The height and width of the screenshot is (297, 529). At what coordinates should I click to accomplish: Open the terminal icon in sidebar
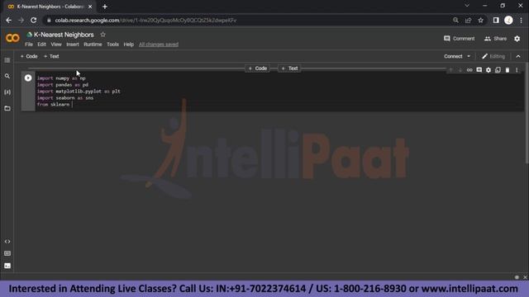[x=7, y=266]
